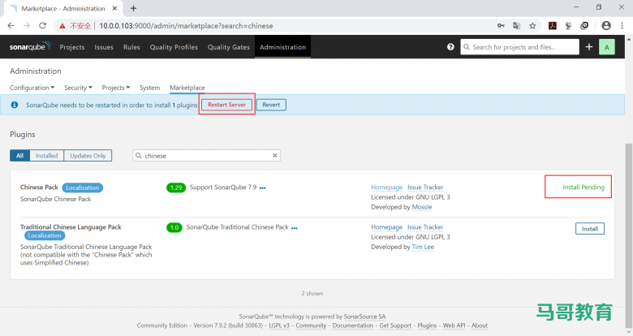Open Administration in navbar
Image resolution: width=633 pixels, height=336 pixels.
(282, 47)
